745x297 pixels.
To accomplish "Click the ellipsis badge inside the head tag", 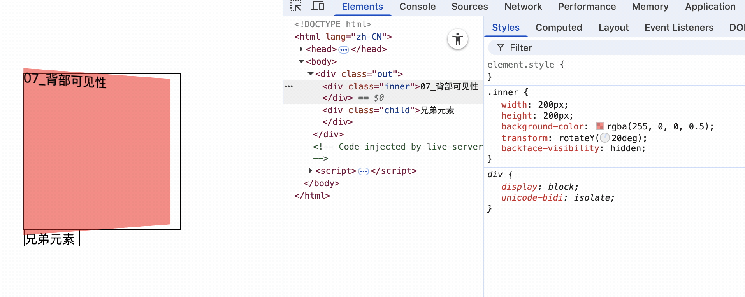I will (343, 50).
